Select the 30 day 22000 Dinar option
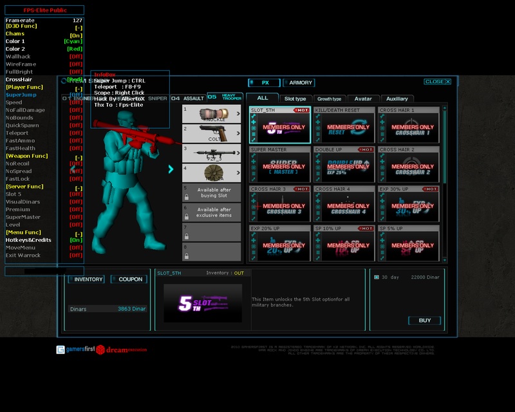The height and width of the screenshot is (412, 515). (x=407, y=277)
